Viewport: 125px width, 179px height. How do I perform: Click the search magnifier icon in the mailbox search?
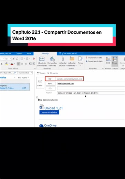click(15, 73)
